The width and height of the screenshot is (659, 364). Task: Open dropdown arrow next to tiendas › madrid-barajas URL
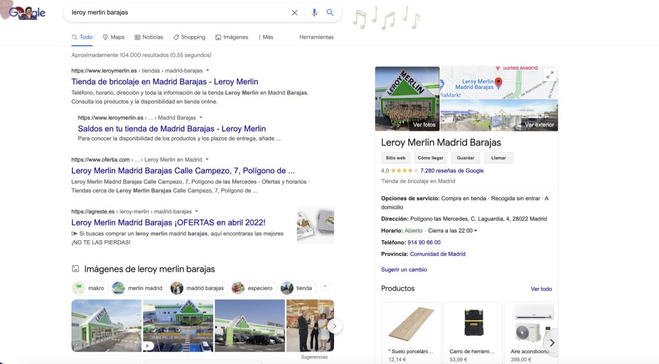[208, 70]
